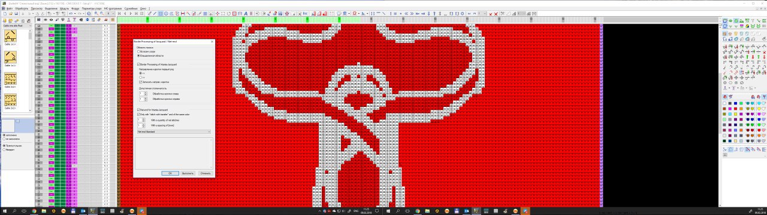Click the Redo toolbar icon

pyautogui.click(x=79, y=14)
